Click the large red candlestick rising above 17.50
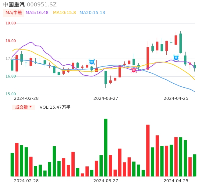Viewport: 209px width, 185px height. [x=148, y=58]
